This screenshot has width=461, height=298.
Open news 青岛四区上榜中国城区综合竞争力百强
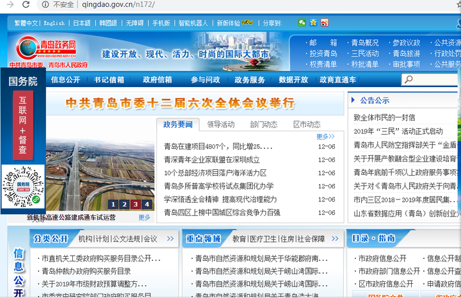tap(222, 213)
